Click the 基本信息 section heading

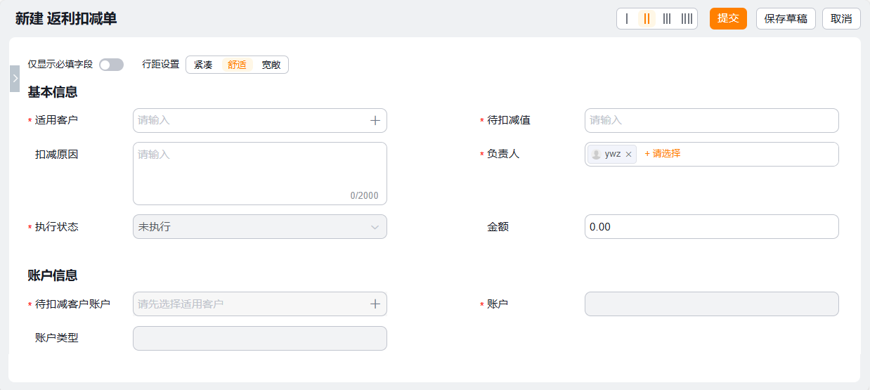tap(53, 92)
